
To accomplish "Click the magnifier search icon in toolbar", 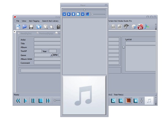I will click(x=52, y=27).
